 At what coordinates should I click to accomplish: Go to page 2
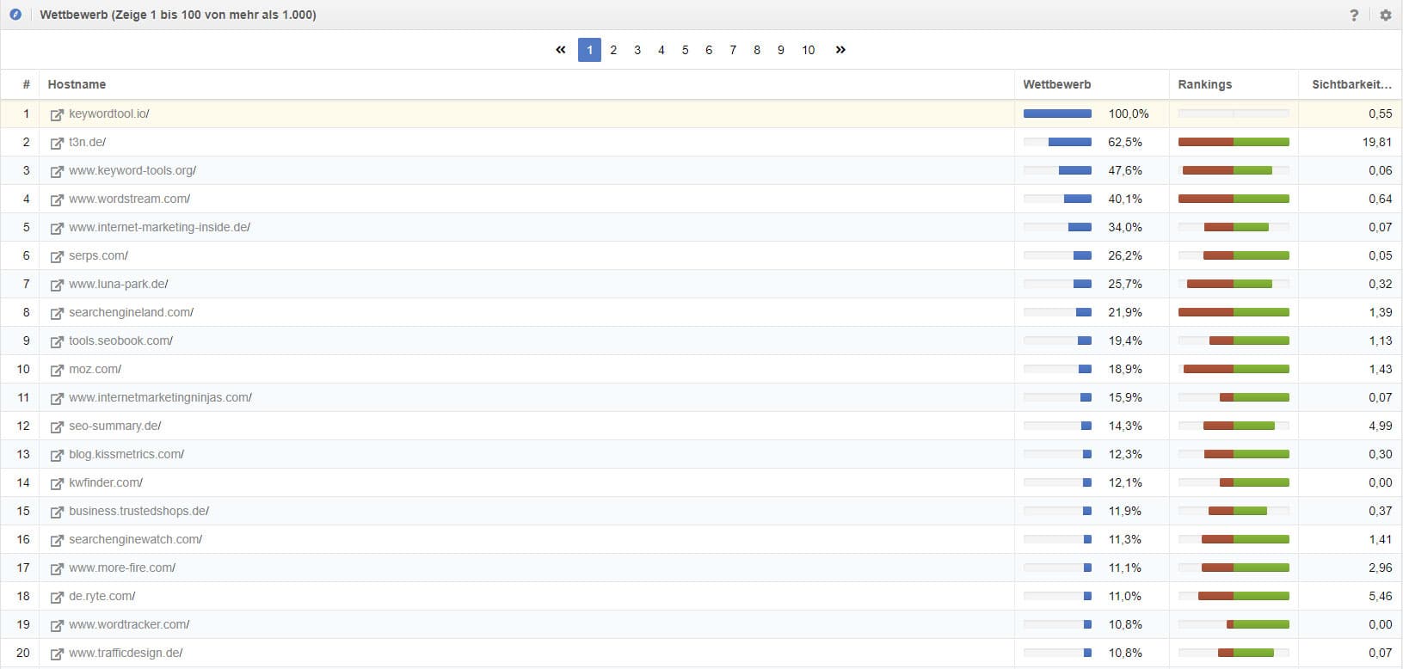pyautogui.click(x=613, y=50)
